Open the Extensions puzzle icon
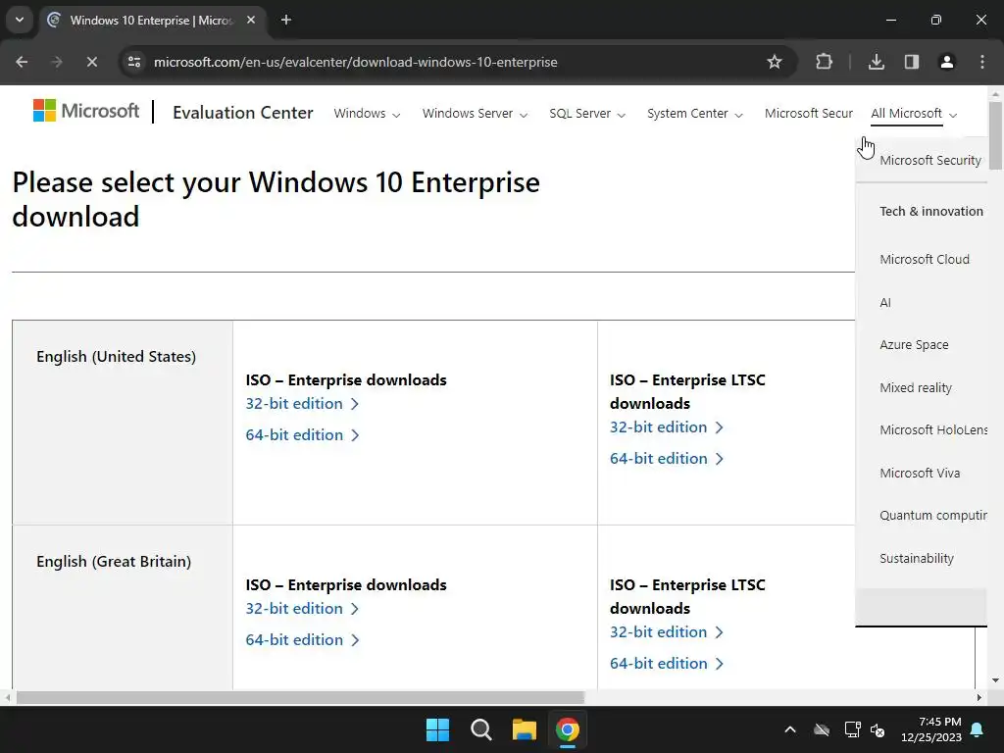The image size is (1004, 753). pyautogui.click(x=824, y=62)
